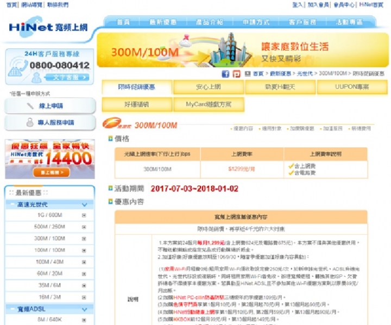Collapse the 高速光世代 section chevron
Screen dimensions: 391x325
pyautogui.click(x=85, y=205)
